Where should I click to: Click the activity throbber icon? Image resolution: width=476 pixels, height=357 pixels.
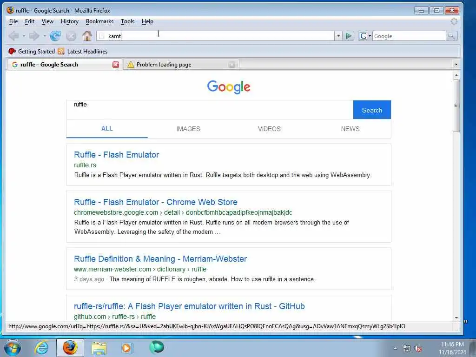pos(454,21)
